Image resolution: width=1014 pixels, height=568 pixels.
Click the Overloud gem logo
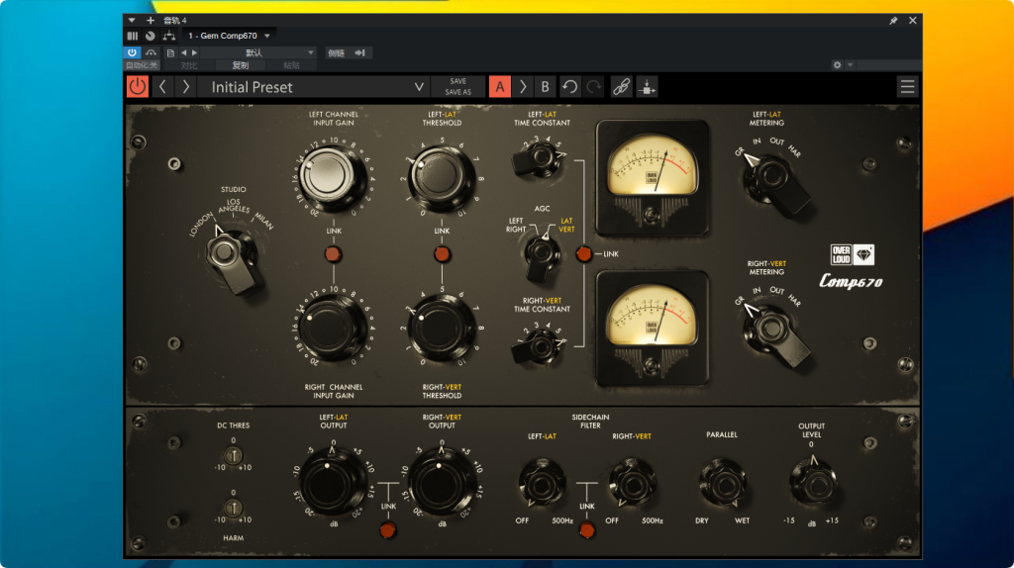coord(853,254)
